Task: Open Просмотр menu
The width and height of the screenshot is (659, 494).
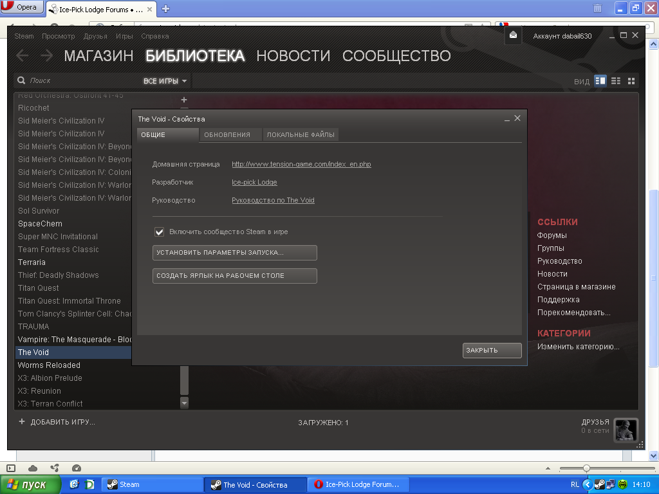Action: coord(59,36)
